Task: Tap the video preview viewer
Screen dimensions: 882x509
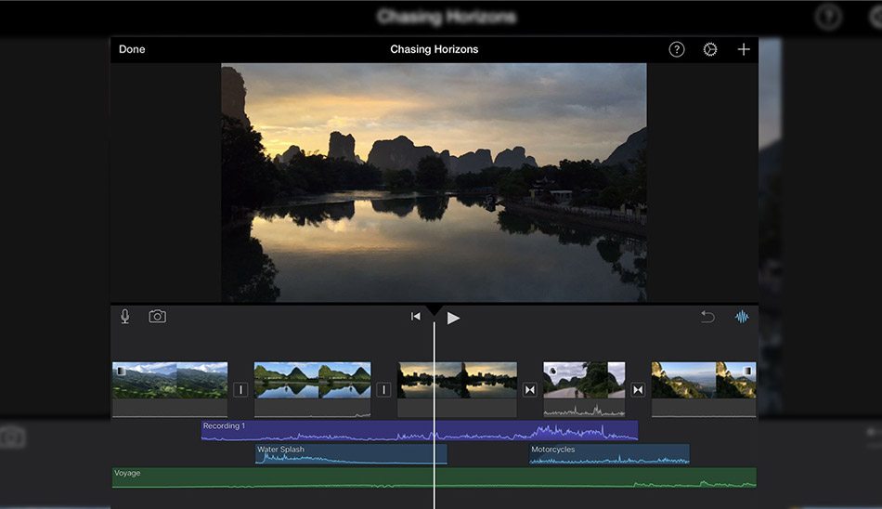Action: (434, 182)
